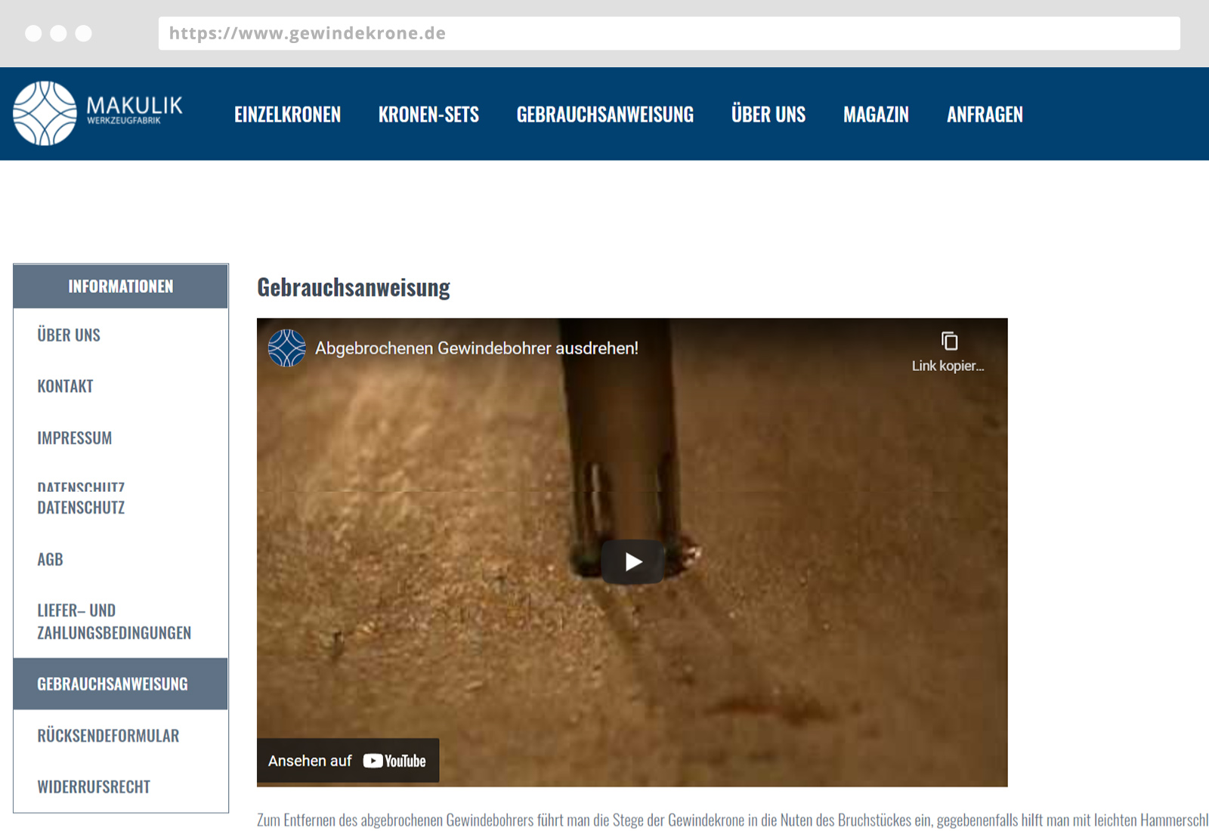View Datenschutz in the sidebar
1209x831 pixels.
(x=81, y=508)
